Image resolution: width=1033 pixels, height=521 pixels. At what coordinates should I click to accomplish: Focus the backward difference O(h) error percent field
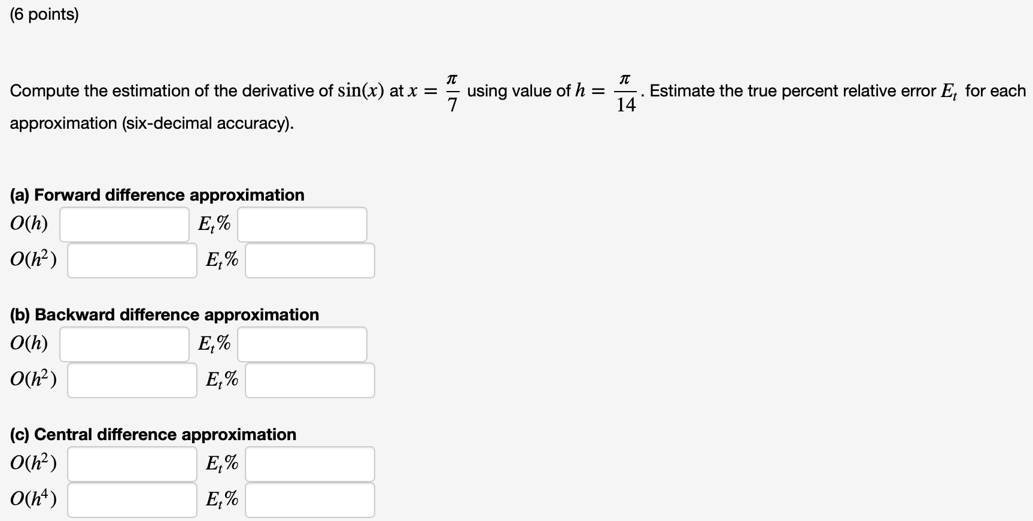(x=302, y=344)
